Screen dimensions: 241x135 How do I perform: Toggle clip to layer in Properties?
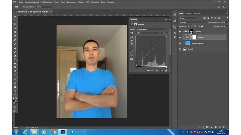click(148, 70)
